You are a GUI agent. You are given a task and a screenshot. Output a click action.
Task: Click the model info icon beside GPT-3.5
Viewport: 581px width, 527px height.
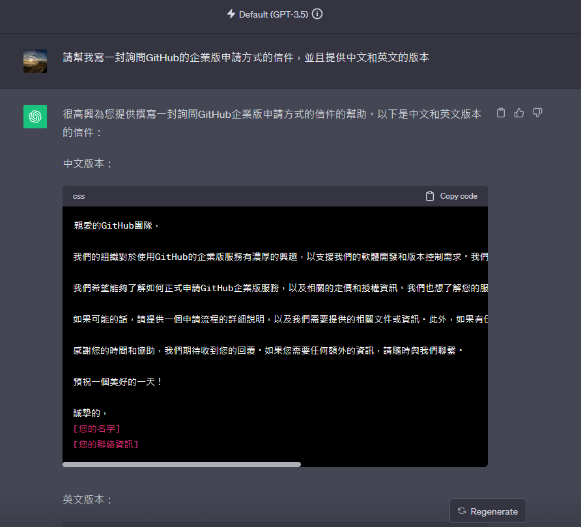[x=317, y=14]
